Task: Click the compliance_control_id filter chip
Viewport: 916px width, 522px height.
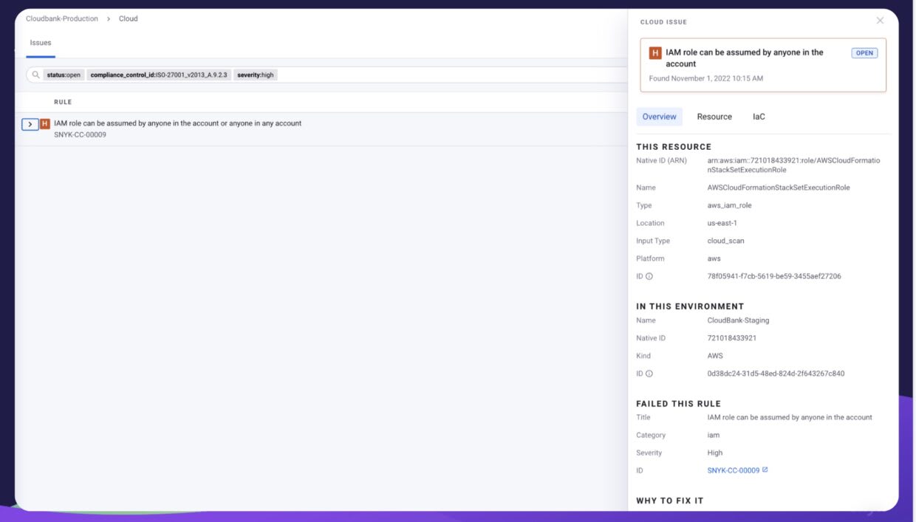Action: point(159,75)
